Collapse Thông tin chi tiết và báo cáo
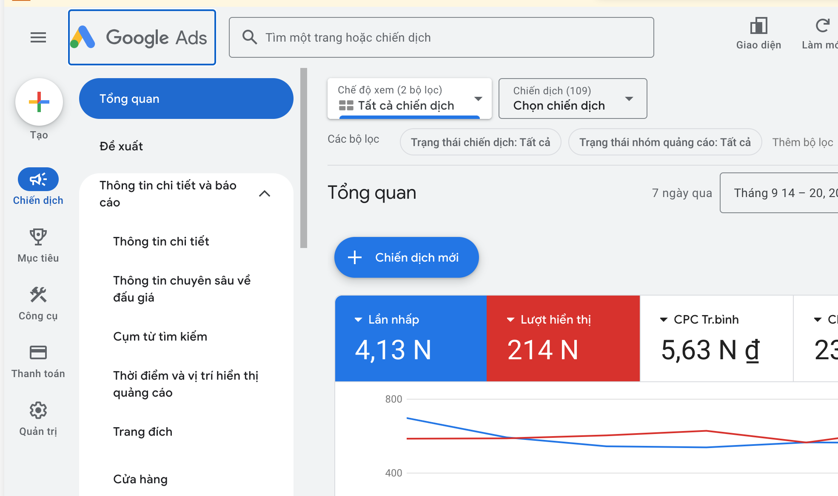This screenshot has height=496, width=838. tap(265, 194)
